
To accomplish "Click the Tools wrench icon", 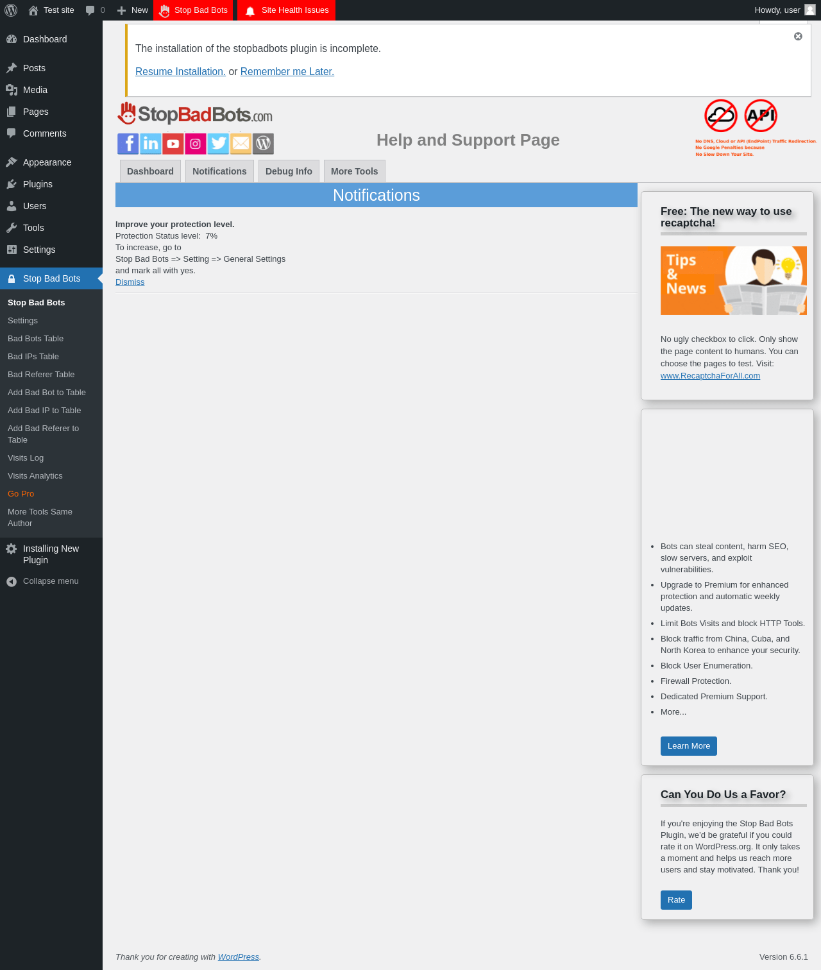I will pyautogui.click(x=12, y=228).
